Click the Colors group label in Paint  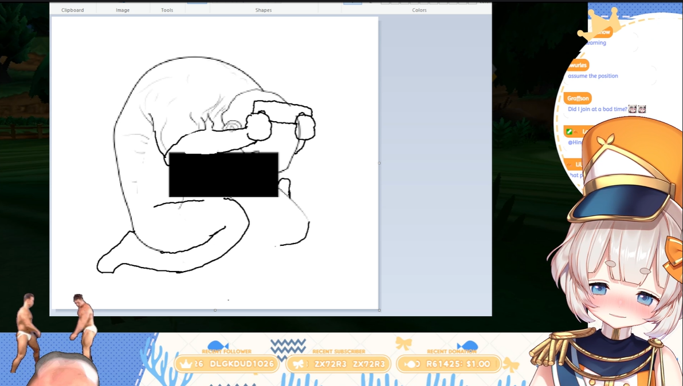click(x=419, y=10)
